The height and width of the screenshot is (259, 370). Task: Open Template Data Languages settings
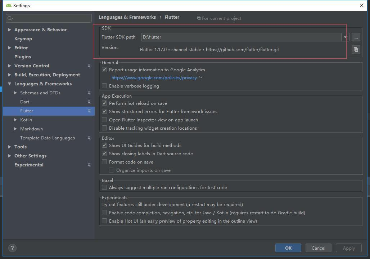pos(48,138)
